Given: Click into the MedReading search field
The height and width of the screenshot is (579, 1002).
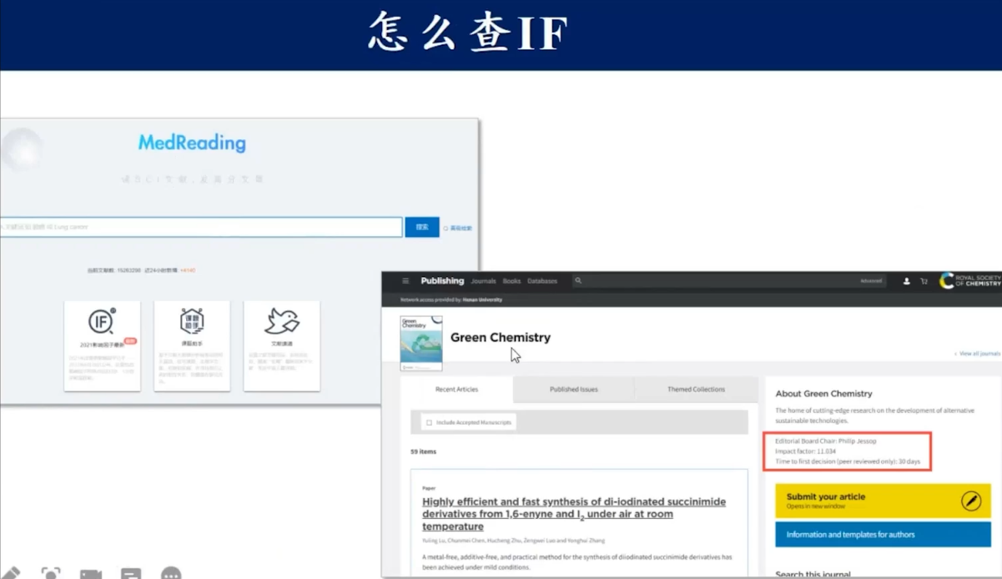Looking at the screenshot, I should coord(201,227).
